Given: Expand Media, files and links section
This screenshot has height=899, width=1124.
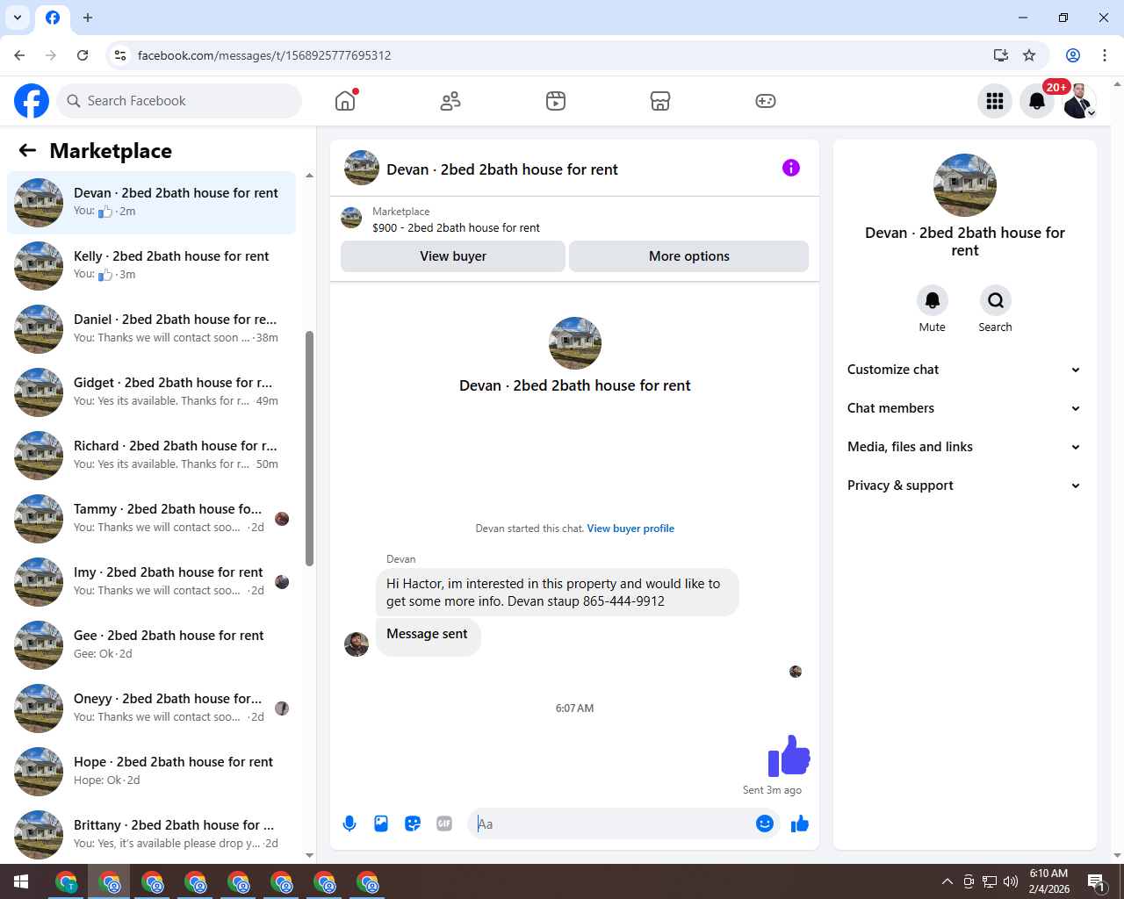Looking at the screenshot, I should [x=964, y=447].
